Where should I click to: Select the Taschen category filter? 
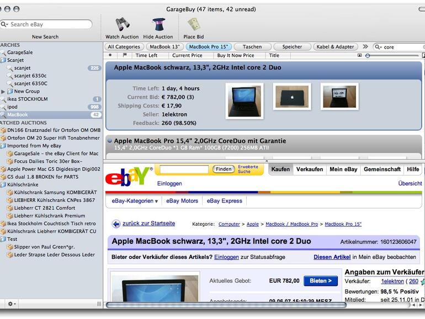point(252,47)
